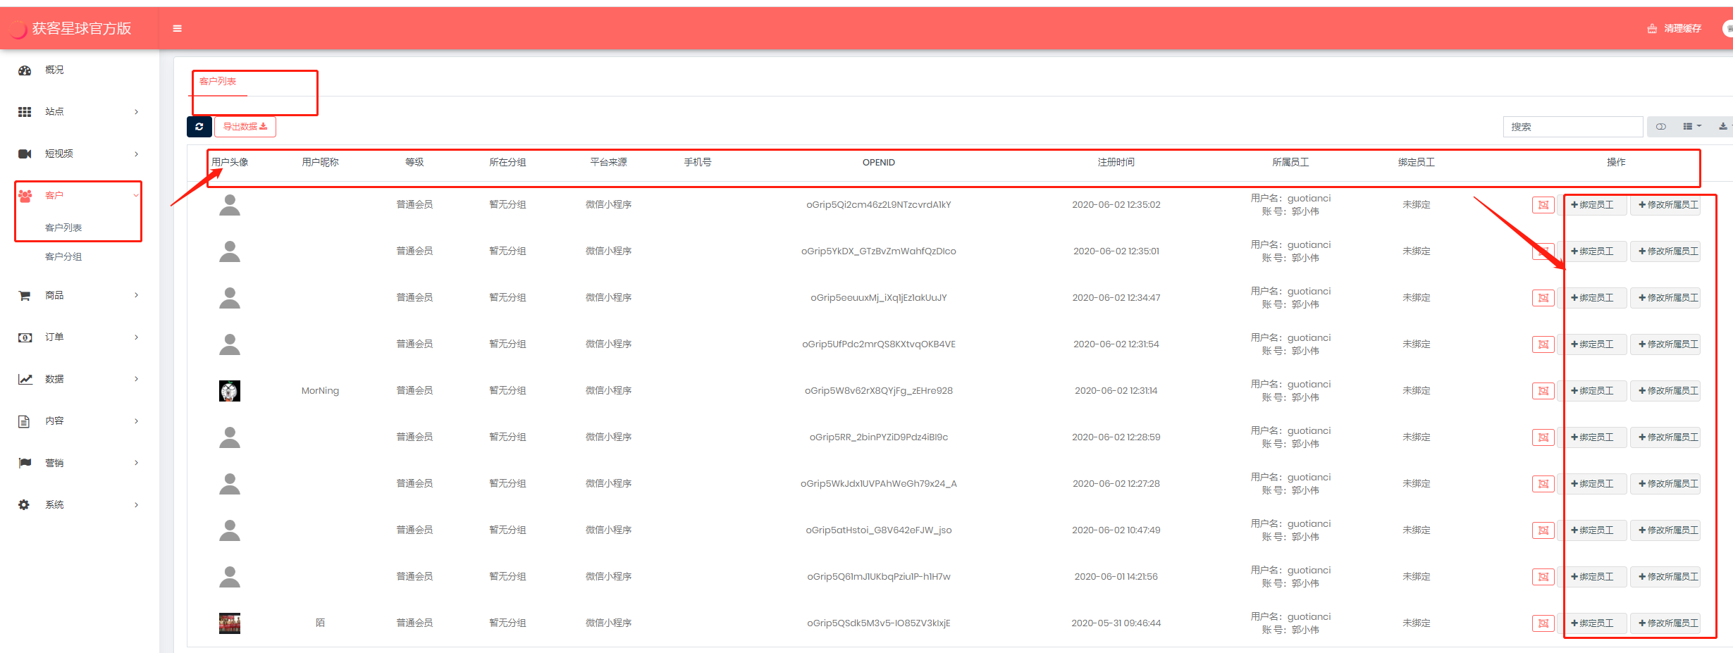Click the red icon for the 12:34:47 row
Image resolution: width=1733 pixels, height=653 pixels.
(1543, 298)
